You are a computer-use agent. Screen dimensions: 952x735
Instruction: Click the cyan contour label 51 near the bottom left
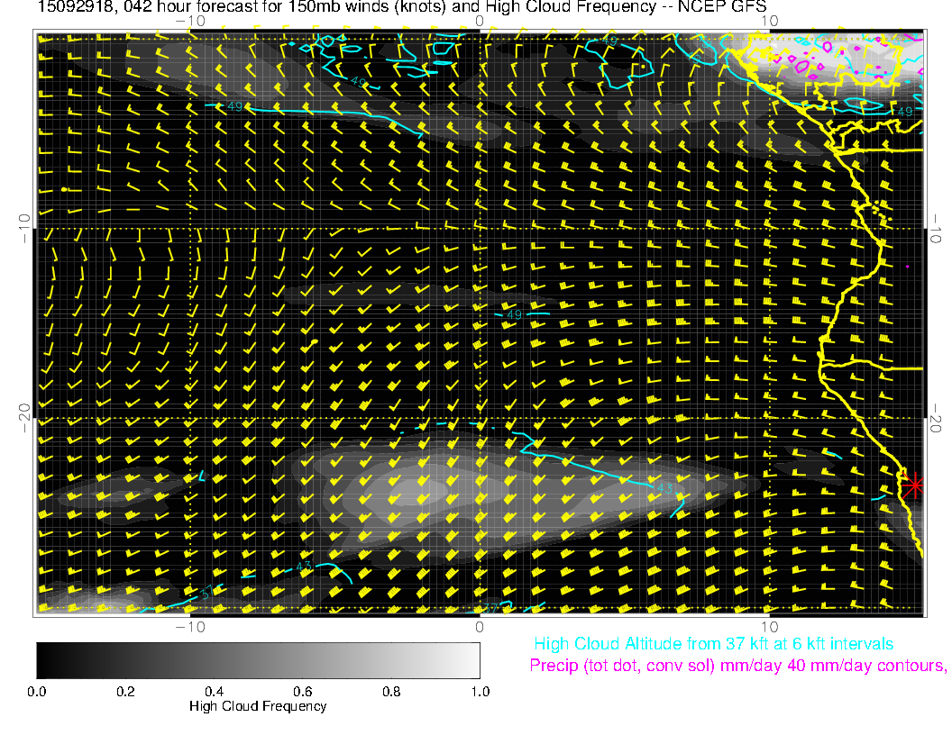(x=206, y=593)
